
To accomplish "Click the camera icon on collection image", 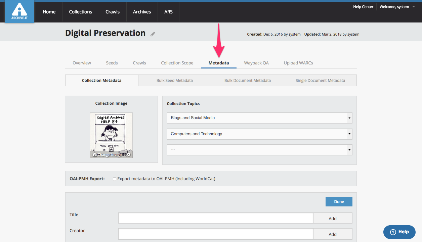I will [95, 155].
